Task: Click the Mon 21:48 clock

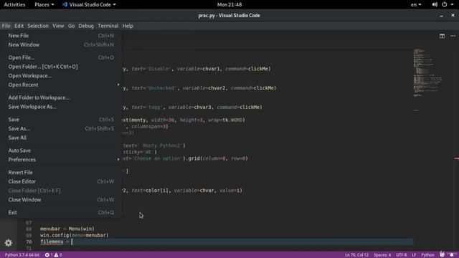Action: [229, 5]
